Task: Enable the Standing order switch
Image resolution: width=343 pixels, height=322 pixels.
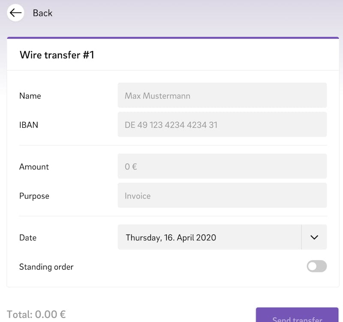Action: (x=316, y=266)
